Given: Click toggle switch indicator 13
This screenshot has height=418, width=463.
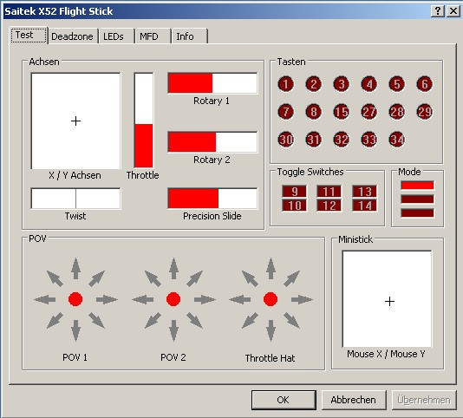Looking at the screenshot, I should (x=365, y=192).
